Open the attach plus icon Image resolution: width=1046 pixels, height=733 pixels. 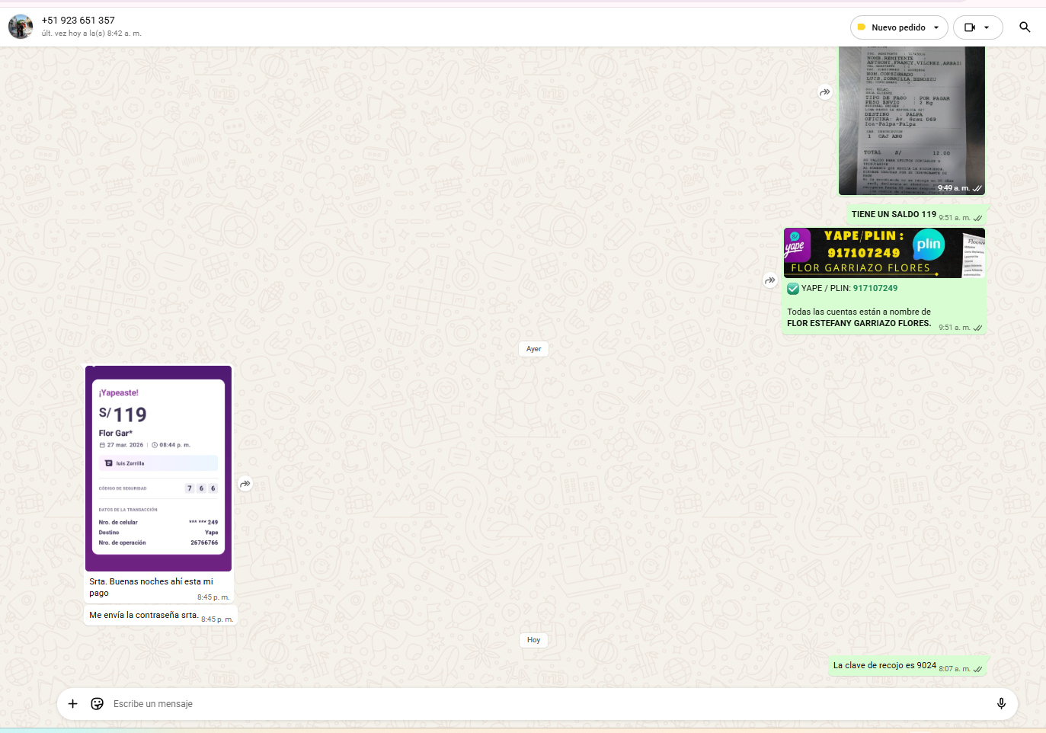(x=73, y=703)
